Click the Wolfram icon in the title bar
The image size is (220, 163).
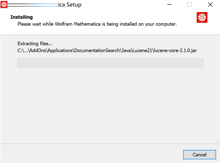point(5,5)
